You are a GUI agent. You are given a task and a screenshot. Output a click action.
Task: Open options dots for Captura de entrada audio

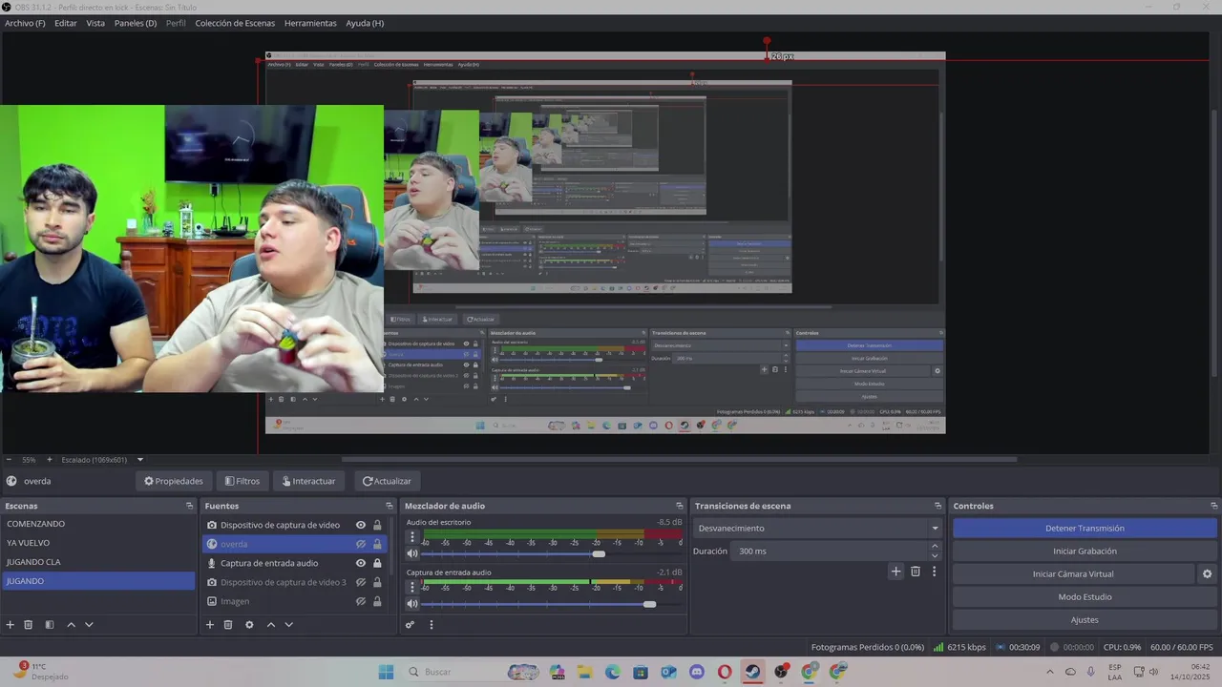click(x=412, y=588)
